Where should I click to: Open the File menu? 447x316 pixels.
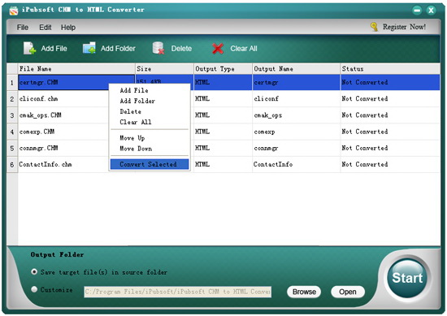23,28
